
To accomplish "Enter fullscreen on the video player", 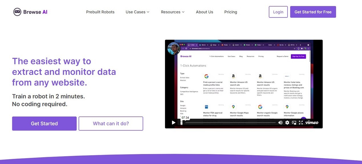I will tap(301, 122).
